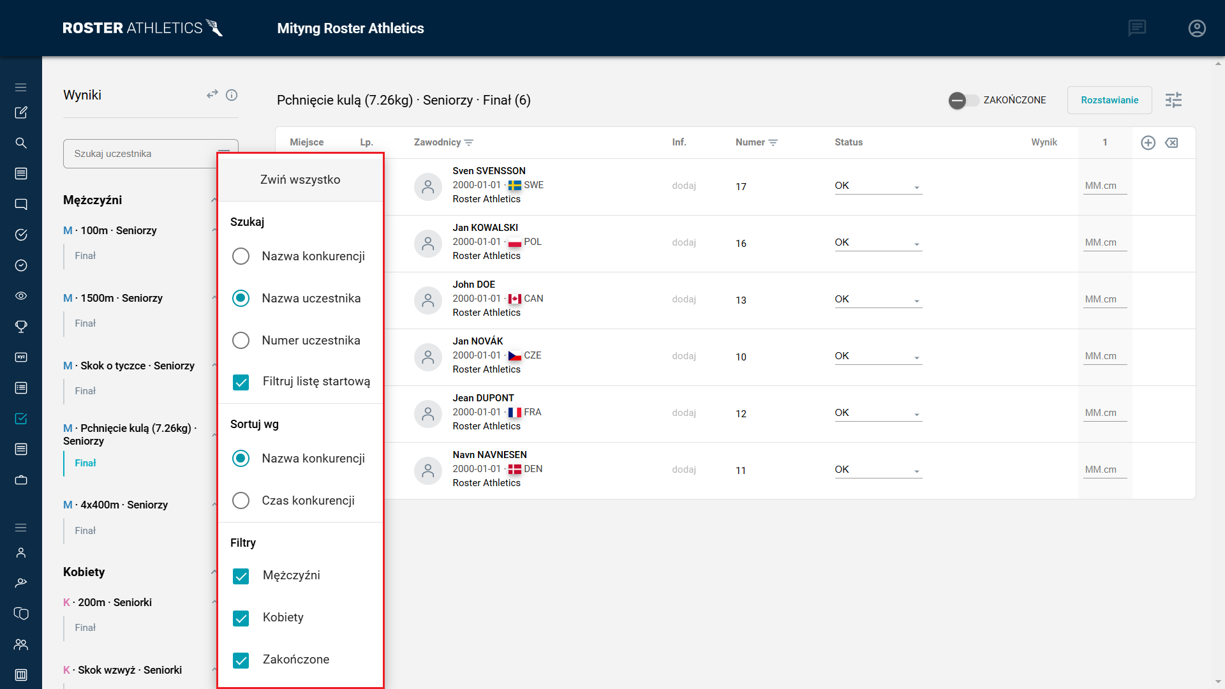Screen dimensions: 1225x689
Task: Open Finał under 100m Seniorzy
Action: click(x=85, y=256)
